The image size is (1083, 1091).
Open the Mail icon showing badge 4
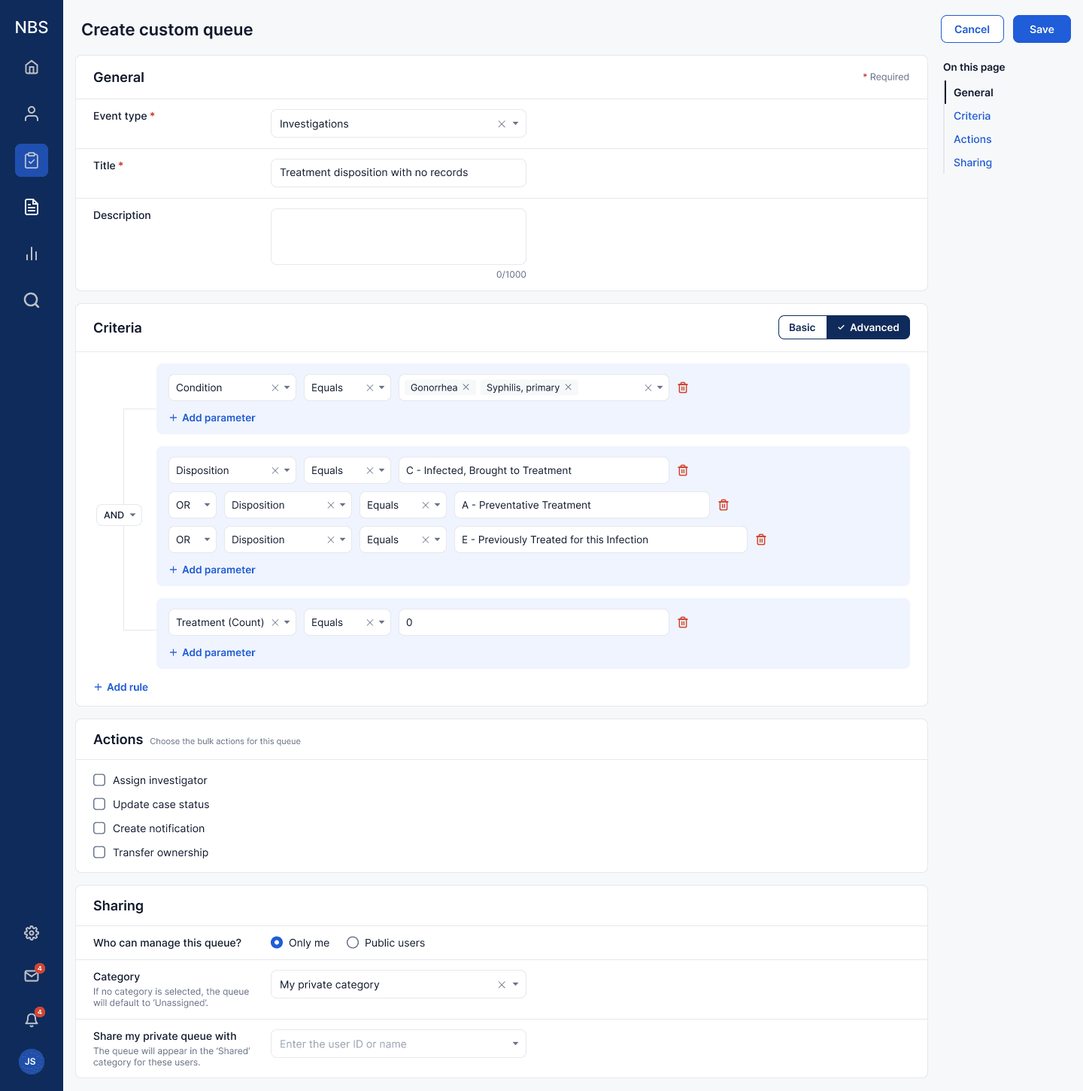click(x=32, y=976)
